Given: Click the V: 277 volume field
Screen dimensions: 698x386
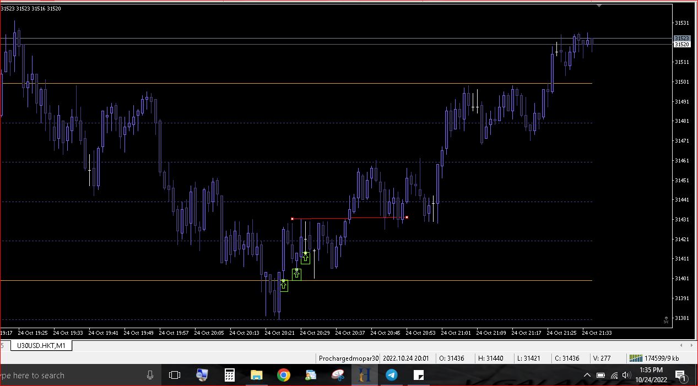Looking at the screenshot, I should 602,358.
